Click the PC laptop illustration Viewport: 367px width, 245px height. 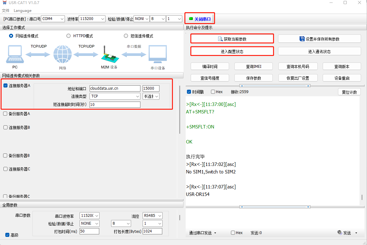[15, 54]
